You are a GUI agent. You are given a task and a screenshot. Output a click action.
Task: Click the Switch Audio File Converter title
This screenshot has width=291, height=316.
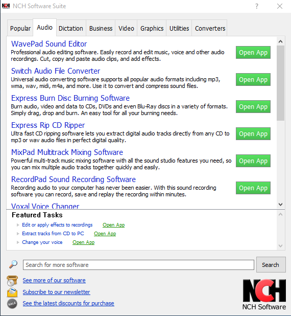click(56, 71)
